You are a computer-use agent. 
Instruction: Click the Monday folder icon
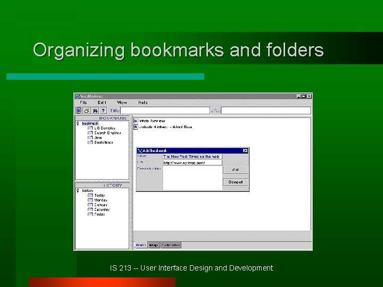(x=90, y=200)
